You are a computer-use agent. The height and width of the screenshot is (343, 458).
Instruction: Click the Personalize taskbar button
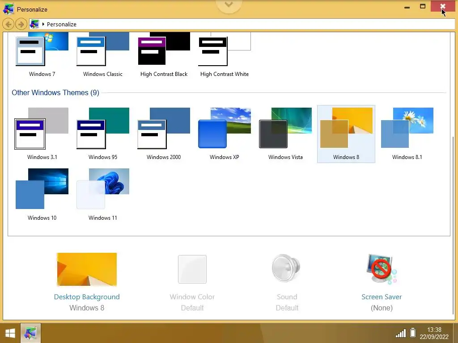click(30, 333)
